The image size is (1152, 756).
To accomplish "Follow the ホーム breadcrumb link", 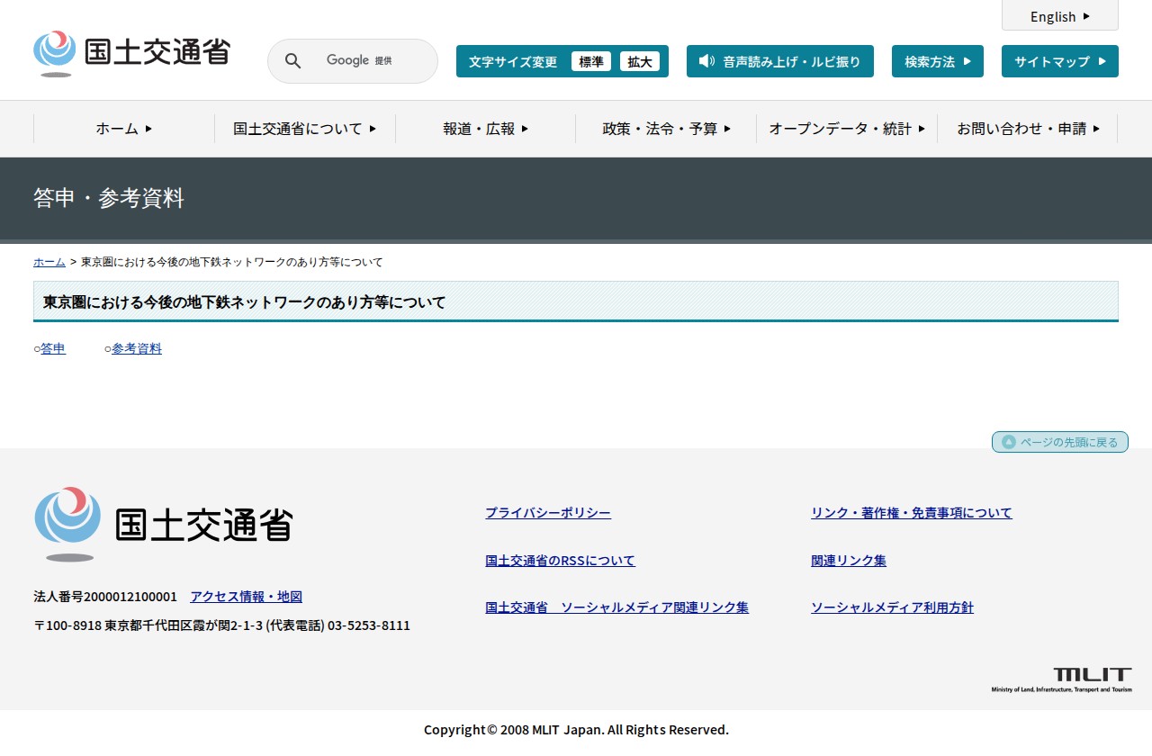I will 49,262.
